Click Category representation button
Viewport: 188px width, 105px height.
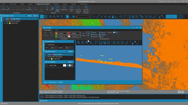(x=102, y=35)
